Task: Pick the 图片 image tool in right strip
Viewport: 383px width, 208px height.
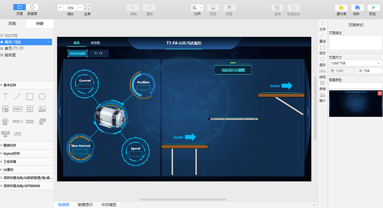Action: tap(322, 95)
